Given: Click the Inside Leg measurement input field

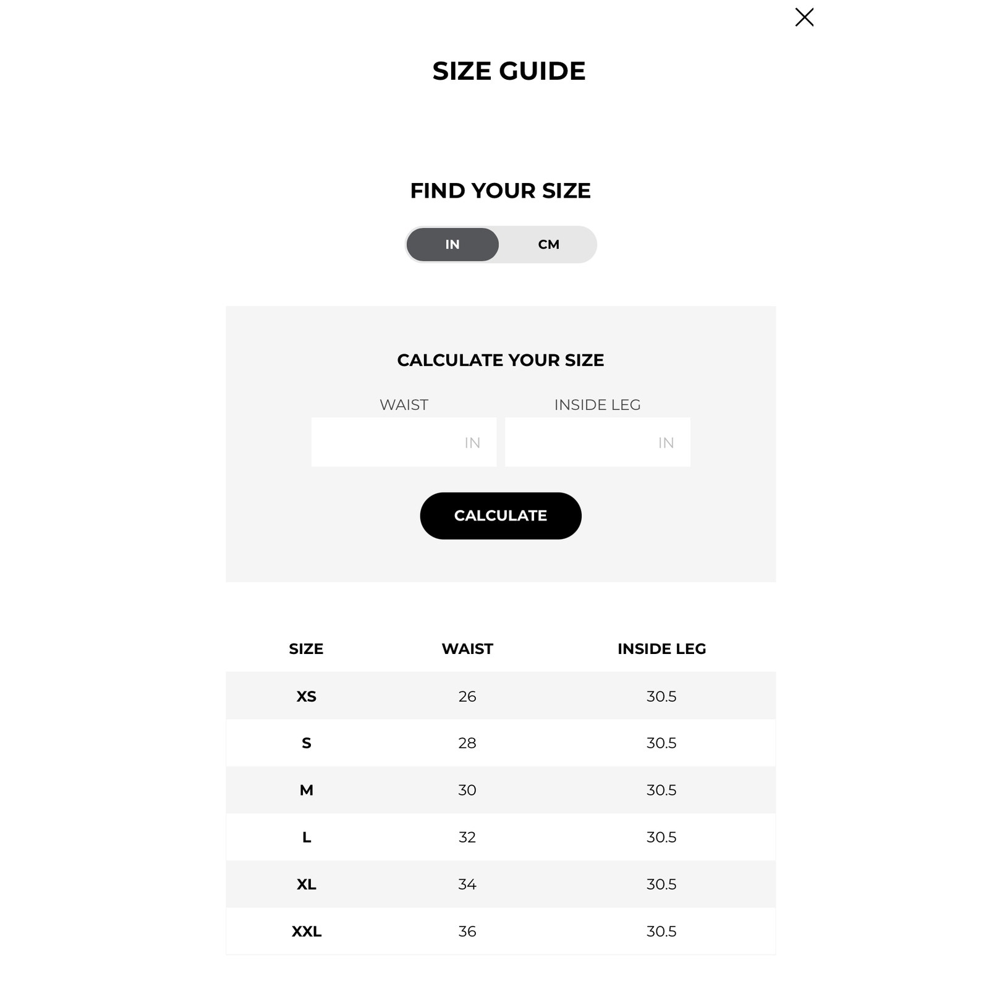Looking at the screenshot, I should pos(598,442).
